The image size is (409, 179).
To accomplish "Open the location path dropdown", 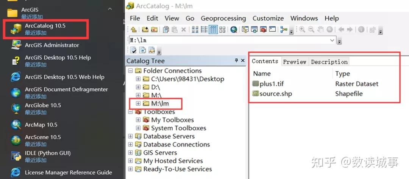I will pyautogui.click(x=333, y=40).
